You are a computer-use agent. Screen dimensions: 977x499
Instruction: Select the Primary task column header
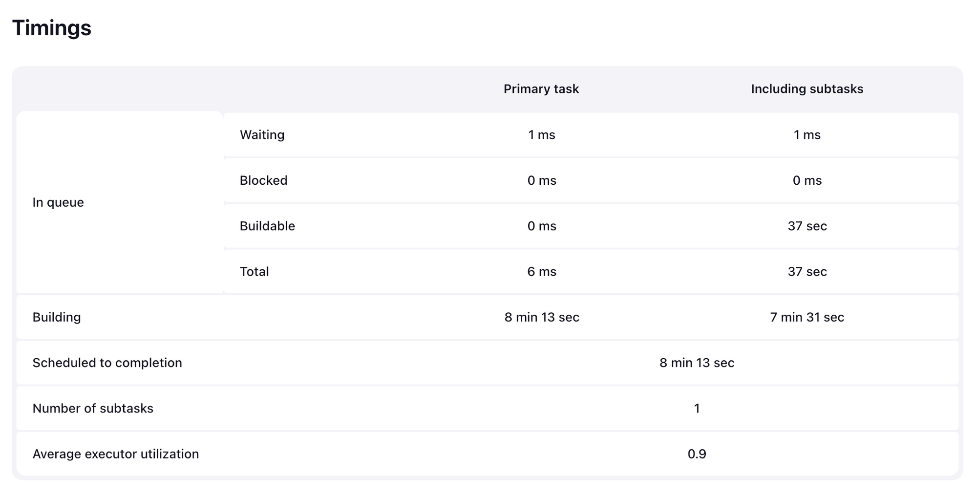pos(541,89)
